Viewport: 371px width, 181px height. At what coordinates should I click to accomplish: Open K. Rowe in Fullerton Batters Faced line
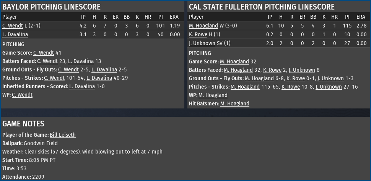click(x=272, y=70)
